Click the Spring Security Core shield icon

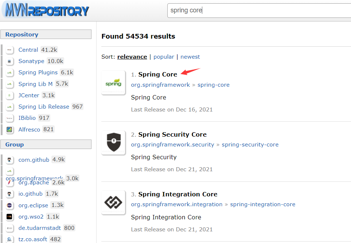(113, 142)
